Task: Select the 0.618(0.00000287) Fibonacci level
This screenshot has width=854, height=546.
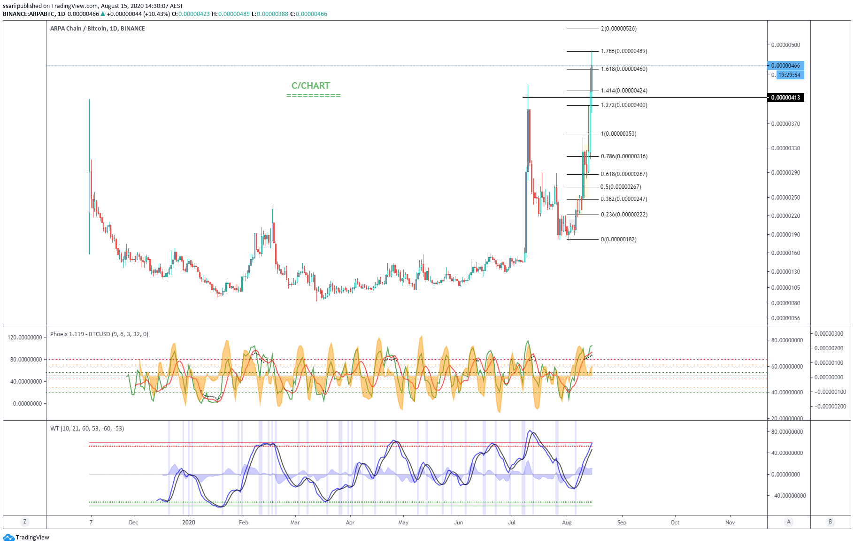Action: (x=624, y=174)
